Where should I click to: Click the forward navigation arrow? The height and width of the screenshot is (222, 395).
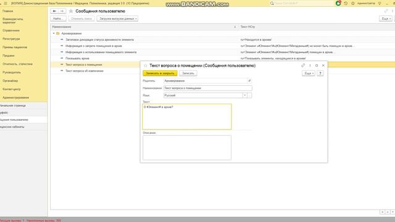coord(62,11)
